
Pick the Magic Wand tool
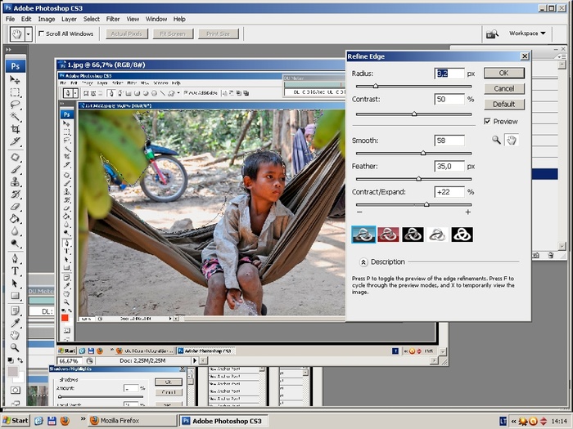point(16,117)
